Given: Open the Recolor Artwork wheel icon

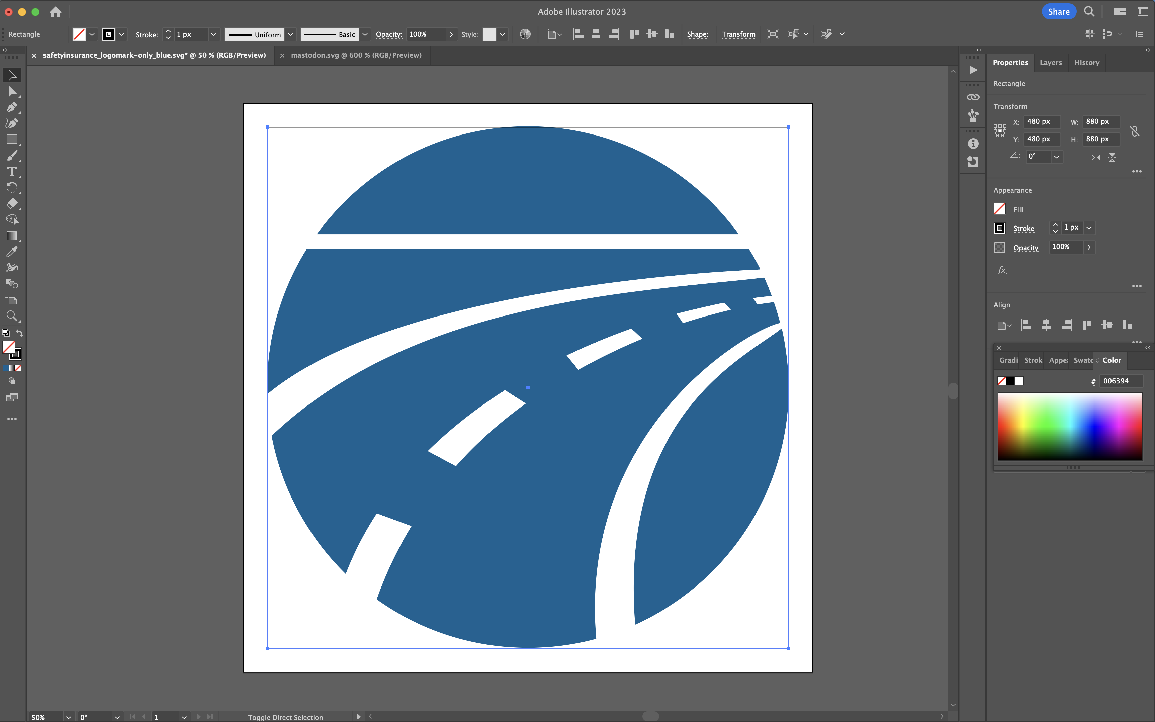Looking at the screenshot, I should pos(525,34).
